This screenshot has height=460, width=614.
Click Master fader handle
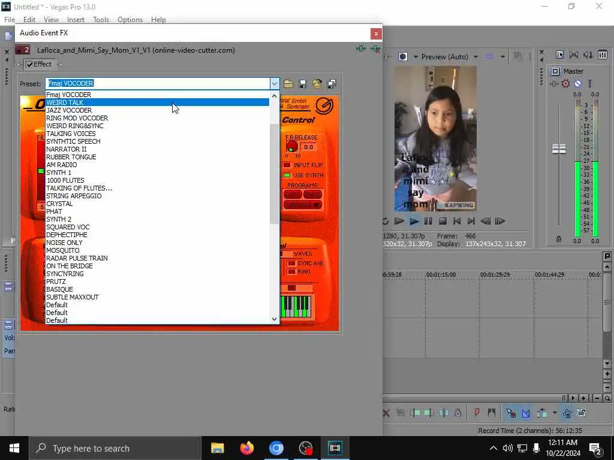[559, 149]
